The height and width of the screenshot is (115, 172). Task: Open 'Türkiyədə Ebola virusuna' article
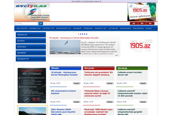(97, 93)
